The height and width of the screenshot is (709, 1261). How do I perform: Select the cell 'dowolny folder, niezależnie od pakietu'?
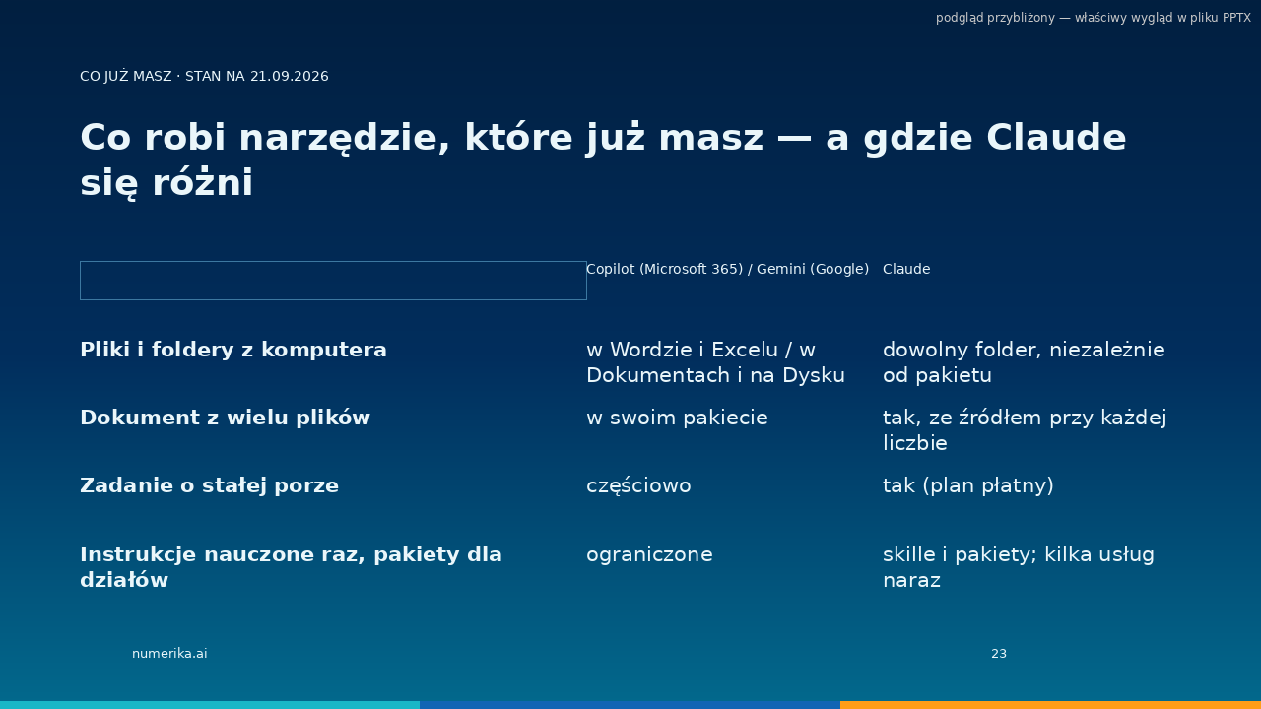click(x=1024, y=362)
